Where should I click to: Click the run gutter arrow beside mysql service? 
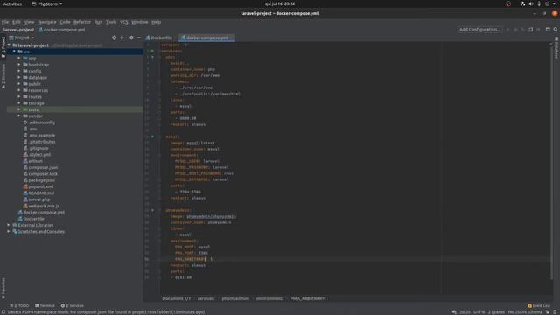(152, 136)
